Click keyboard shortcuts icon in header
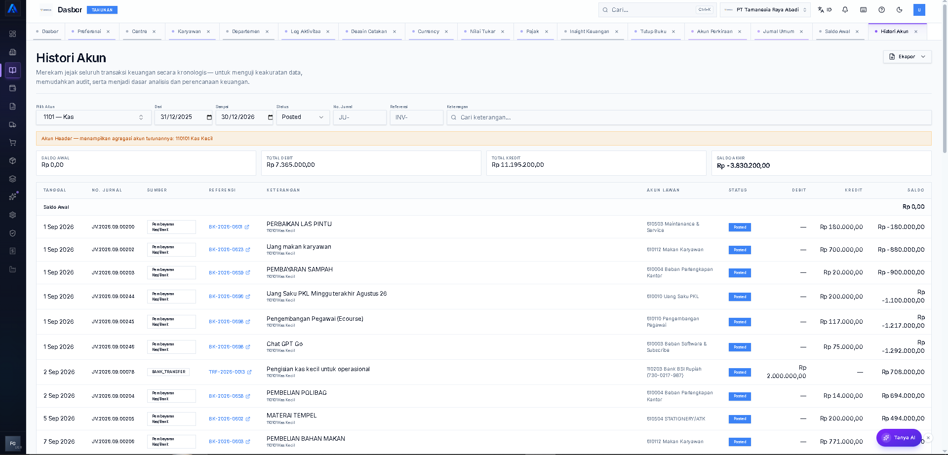 (864, 10)
